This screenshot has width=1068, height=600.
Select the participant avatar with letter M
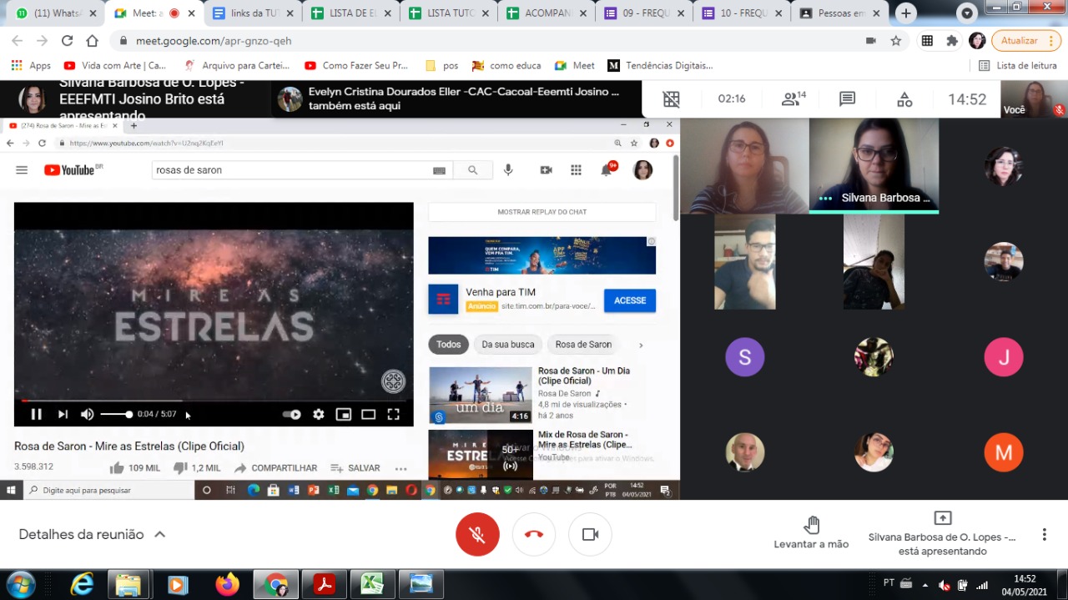[1003, 453]
